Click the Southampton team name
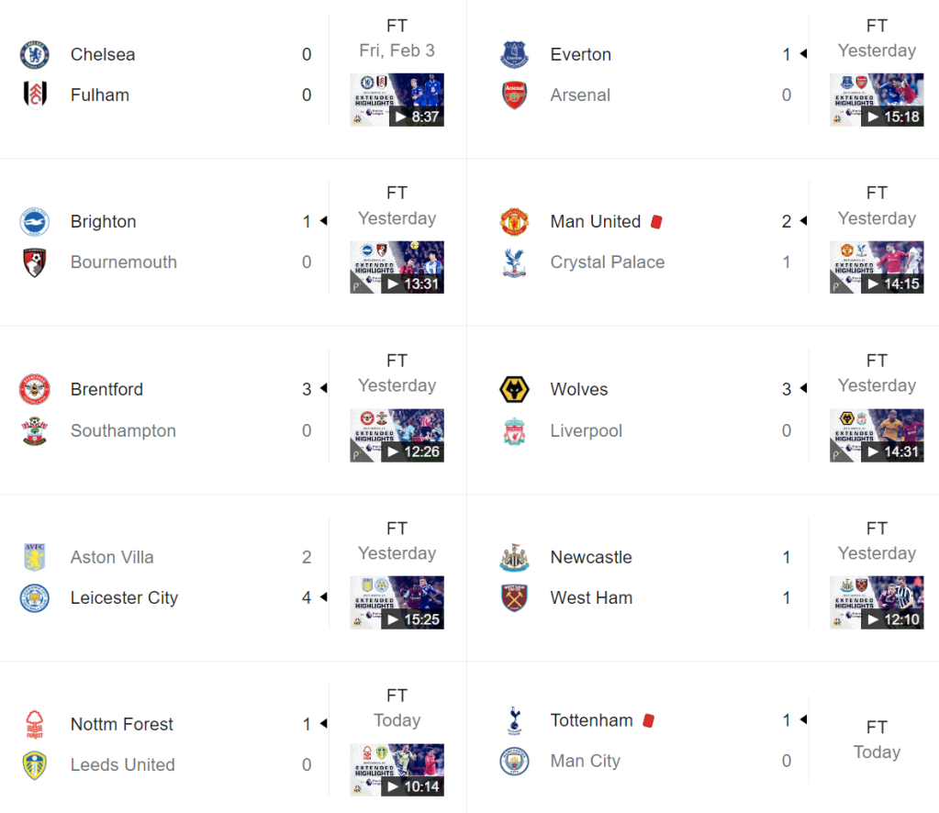 click(123, 431)
